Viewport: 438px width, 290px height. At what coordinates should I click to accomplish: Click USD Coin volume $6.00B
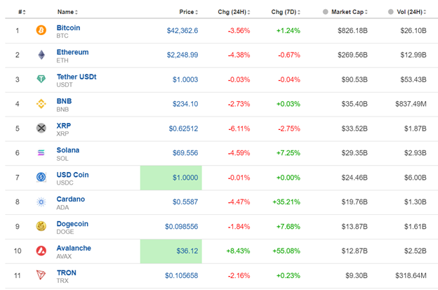[415, 178]
